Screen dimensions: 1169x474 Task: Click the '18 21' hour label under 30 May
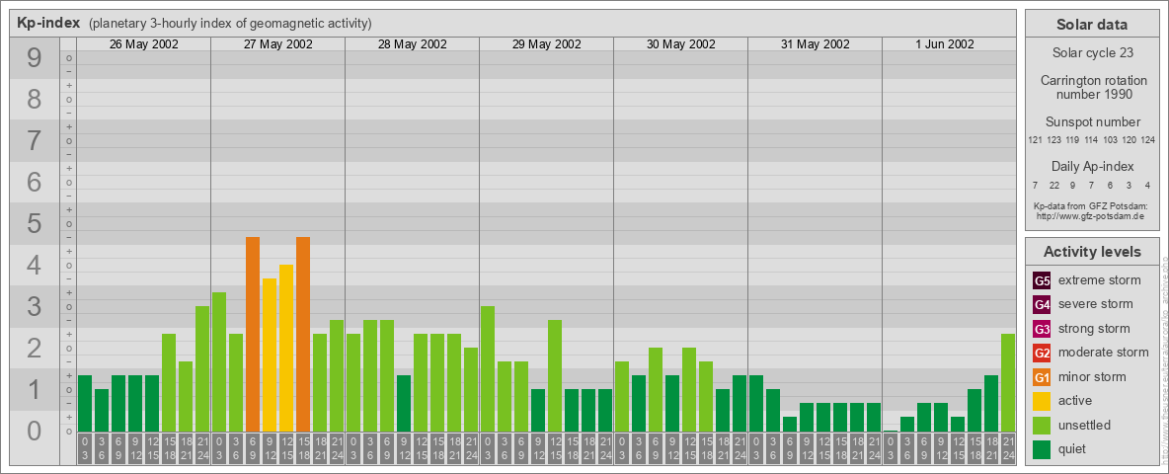coord(723,448)
